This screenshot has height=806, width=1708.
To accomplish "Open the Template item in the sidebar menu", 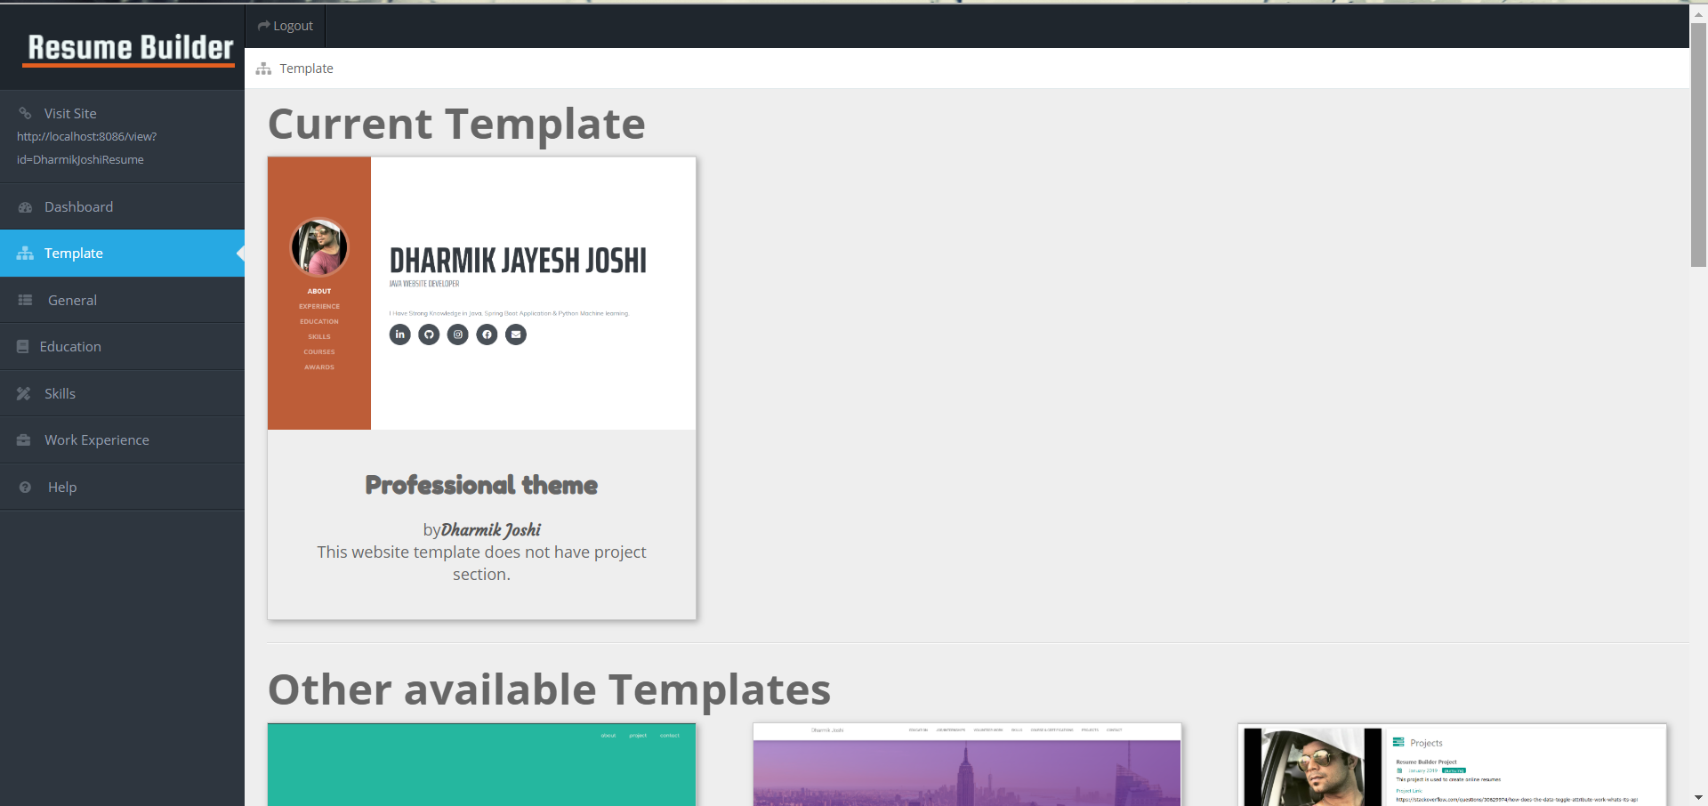I will tap(74, 253).
